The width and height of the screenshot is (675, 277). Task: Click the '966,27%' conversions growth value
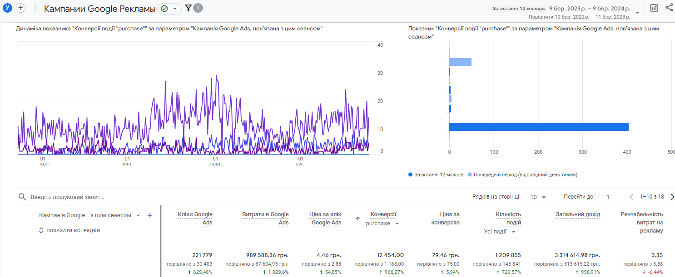[391, 272]
